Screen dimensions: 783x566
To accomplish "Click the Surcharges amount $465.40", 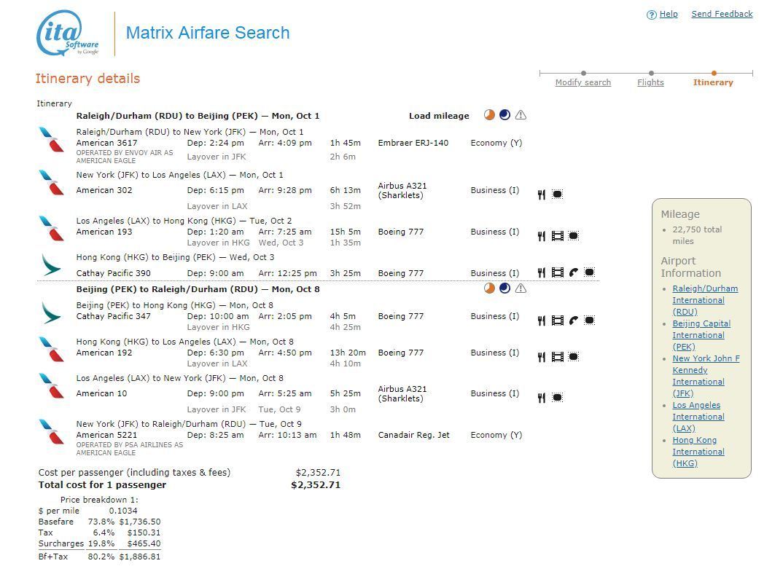I will pos(144,543).
